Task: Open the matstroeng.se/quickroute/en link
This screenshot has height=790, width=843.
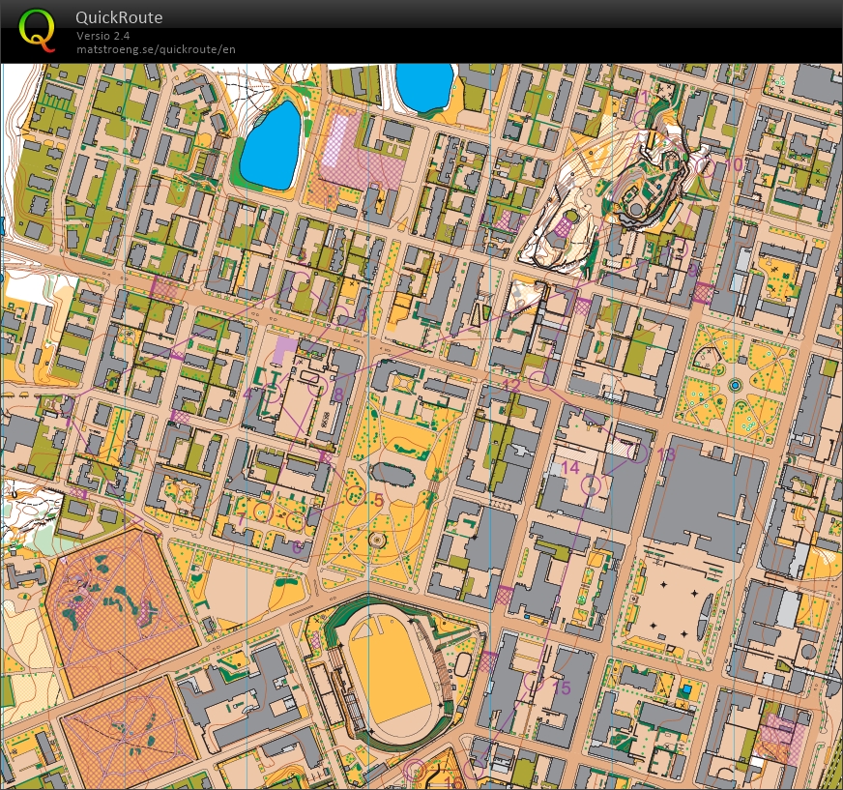Action: (156, 49)
